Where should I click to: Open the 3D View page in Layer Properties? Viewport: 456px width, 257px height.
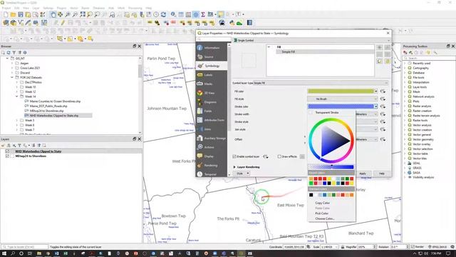[212, 93]
